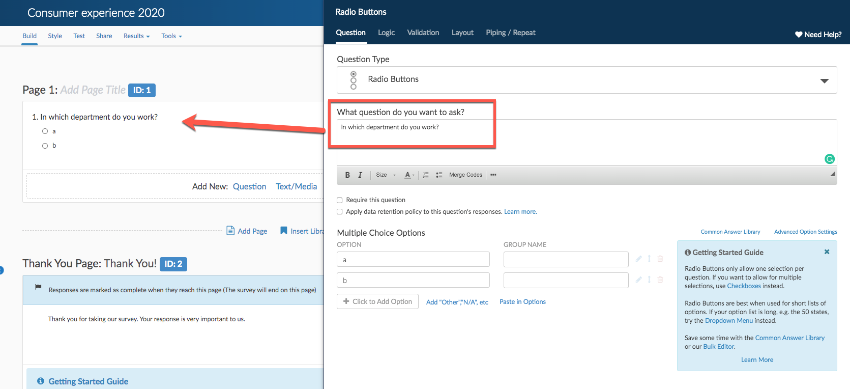Open the Common Answer Library link above the options

tap(730, 232)
